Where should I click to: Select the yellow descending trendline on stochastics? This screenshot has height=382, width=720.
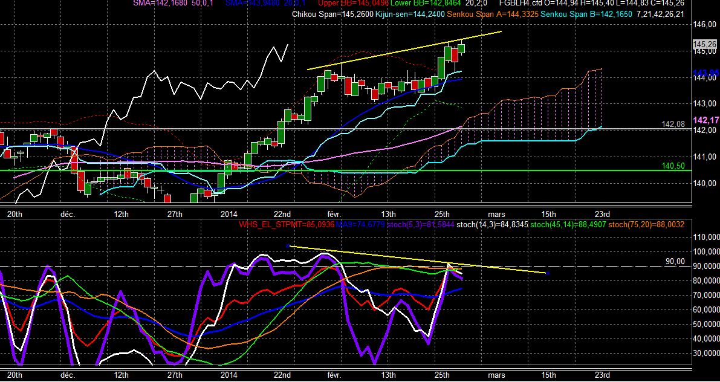pyautogui.click(x=417, y=260)
